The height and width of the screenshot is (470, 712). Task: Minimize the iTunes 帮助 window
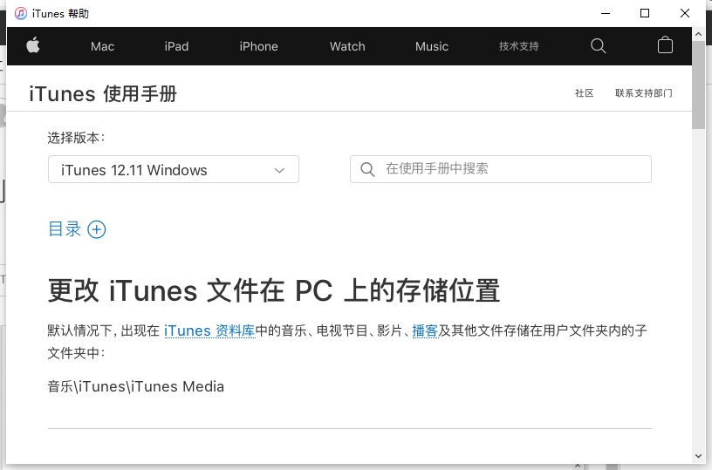[x=606, y=13]
